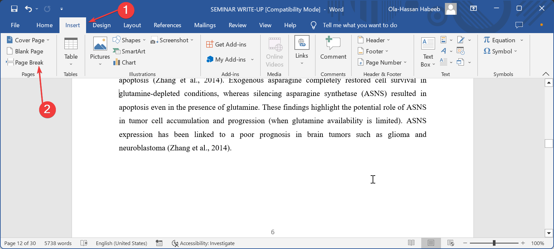This screenshot has width=554, height=249.
Task: Insert a new Comment
Action: [x=333, y=48]
